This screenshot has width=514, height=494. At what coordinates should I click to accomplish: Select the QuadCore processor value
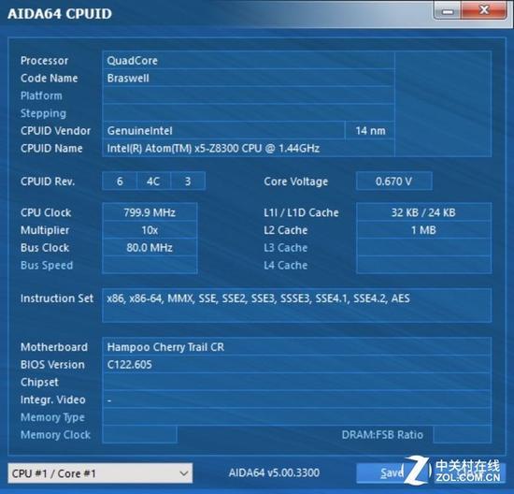pos(132,61)
